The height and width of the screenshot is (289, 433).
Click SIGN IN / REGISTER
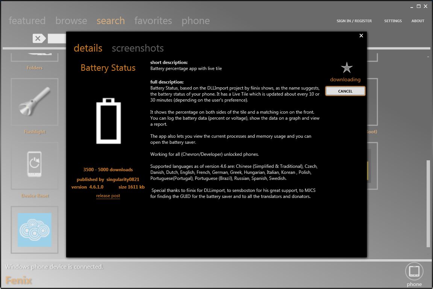pos(354,21)
